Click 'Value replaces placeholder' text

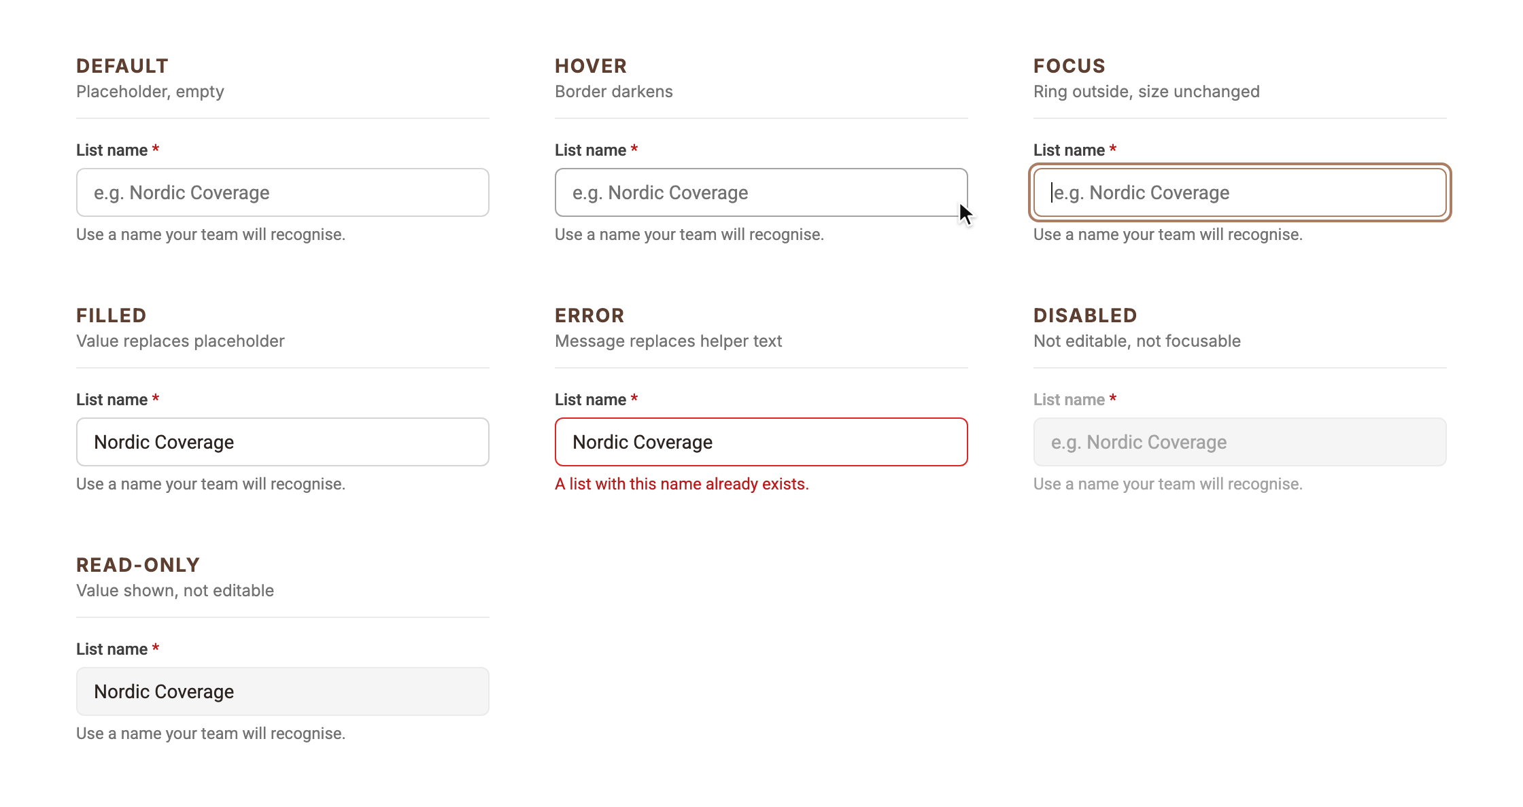pos(180,341)
